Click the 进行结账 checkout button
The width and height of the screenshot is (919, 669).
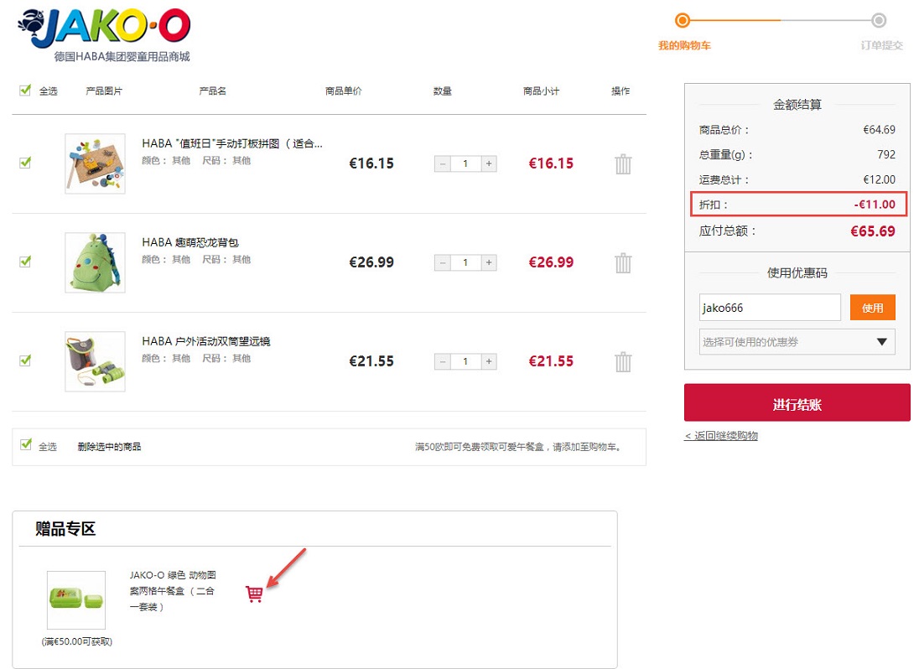797,403
